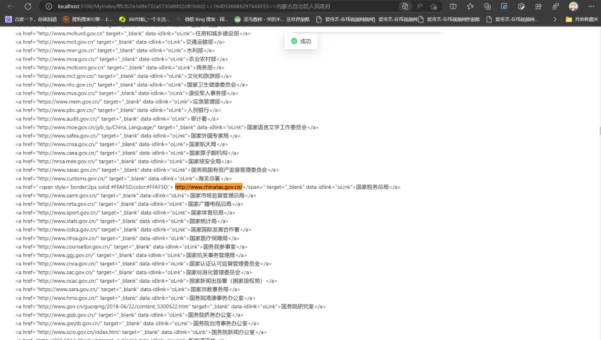
Task: Open the site information icon in address bar
Action: (48, 6)
